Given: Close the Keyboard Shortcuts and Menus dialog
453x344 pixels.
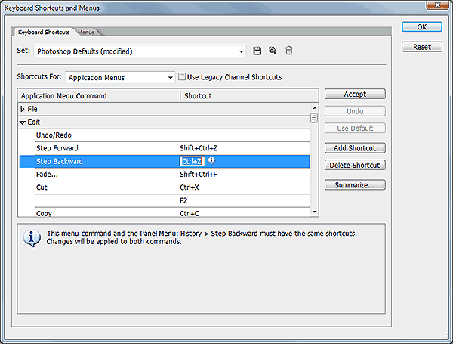Looking at the screenshot, I should coord(437,5).
